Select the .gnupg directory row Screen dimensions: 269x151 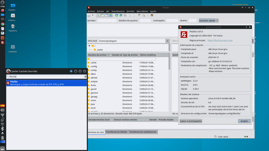[121, 96]
